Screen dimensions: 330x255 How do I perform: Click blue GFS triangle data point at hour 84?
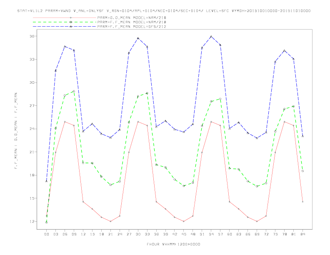tap(302, 136)
